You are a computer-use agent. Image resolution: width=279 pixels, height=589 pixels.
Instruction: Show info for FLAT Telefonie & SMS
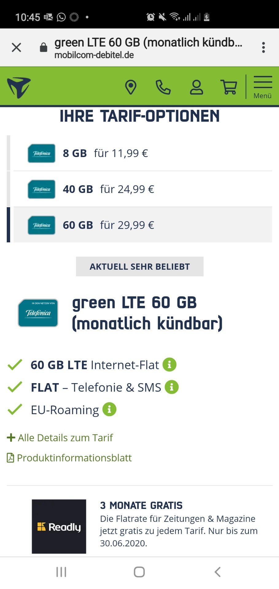click(x=172, y=387)
